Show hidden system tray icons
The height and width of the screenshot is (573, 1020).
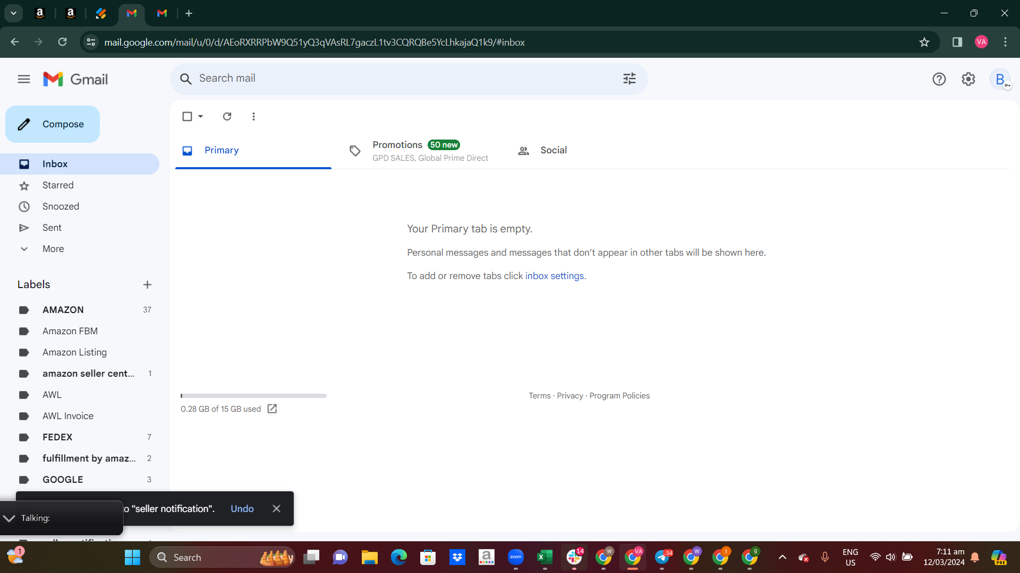coord(782,557)
